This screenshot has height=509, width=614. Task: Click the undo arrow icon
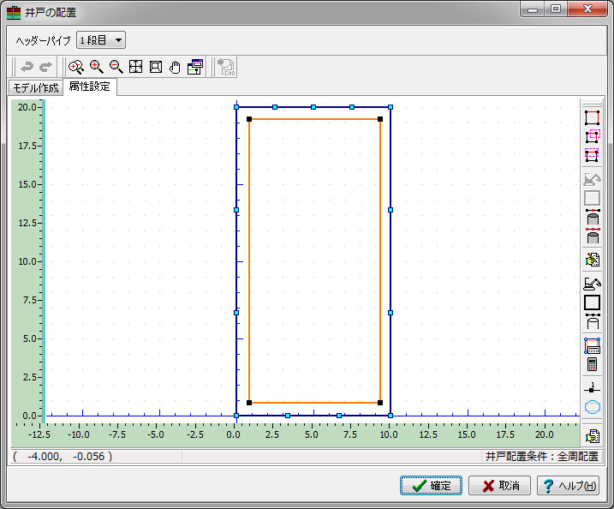click(27, 67)
